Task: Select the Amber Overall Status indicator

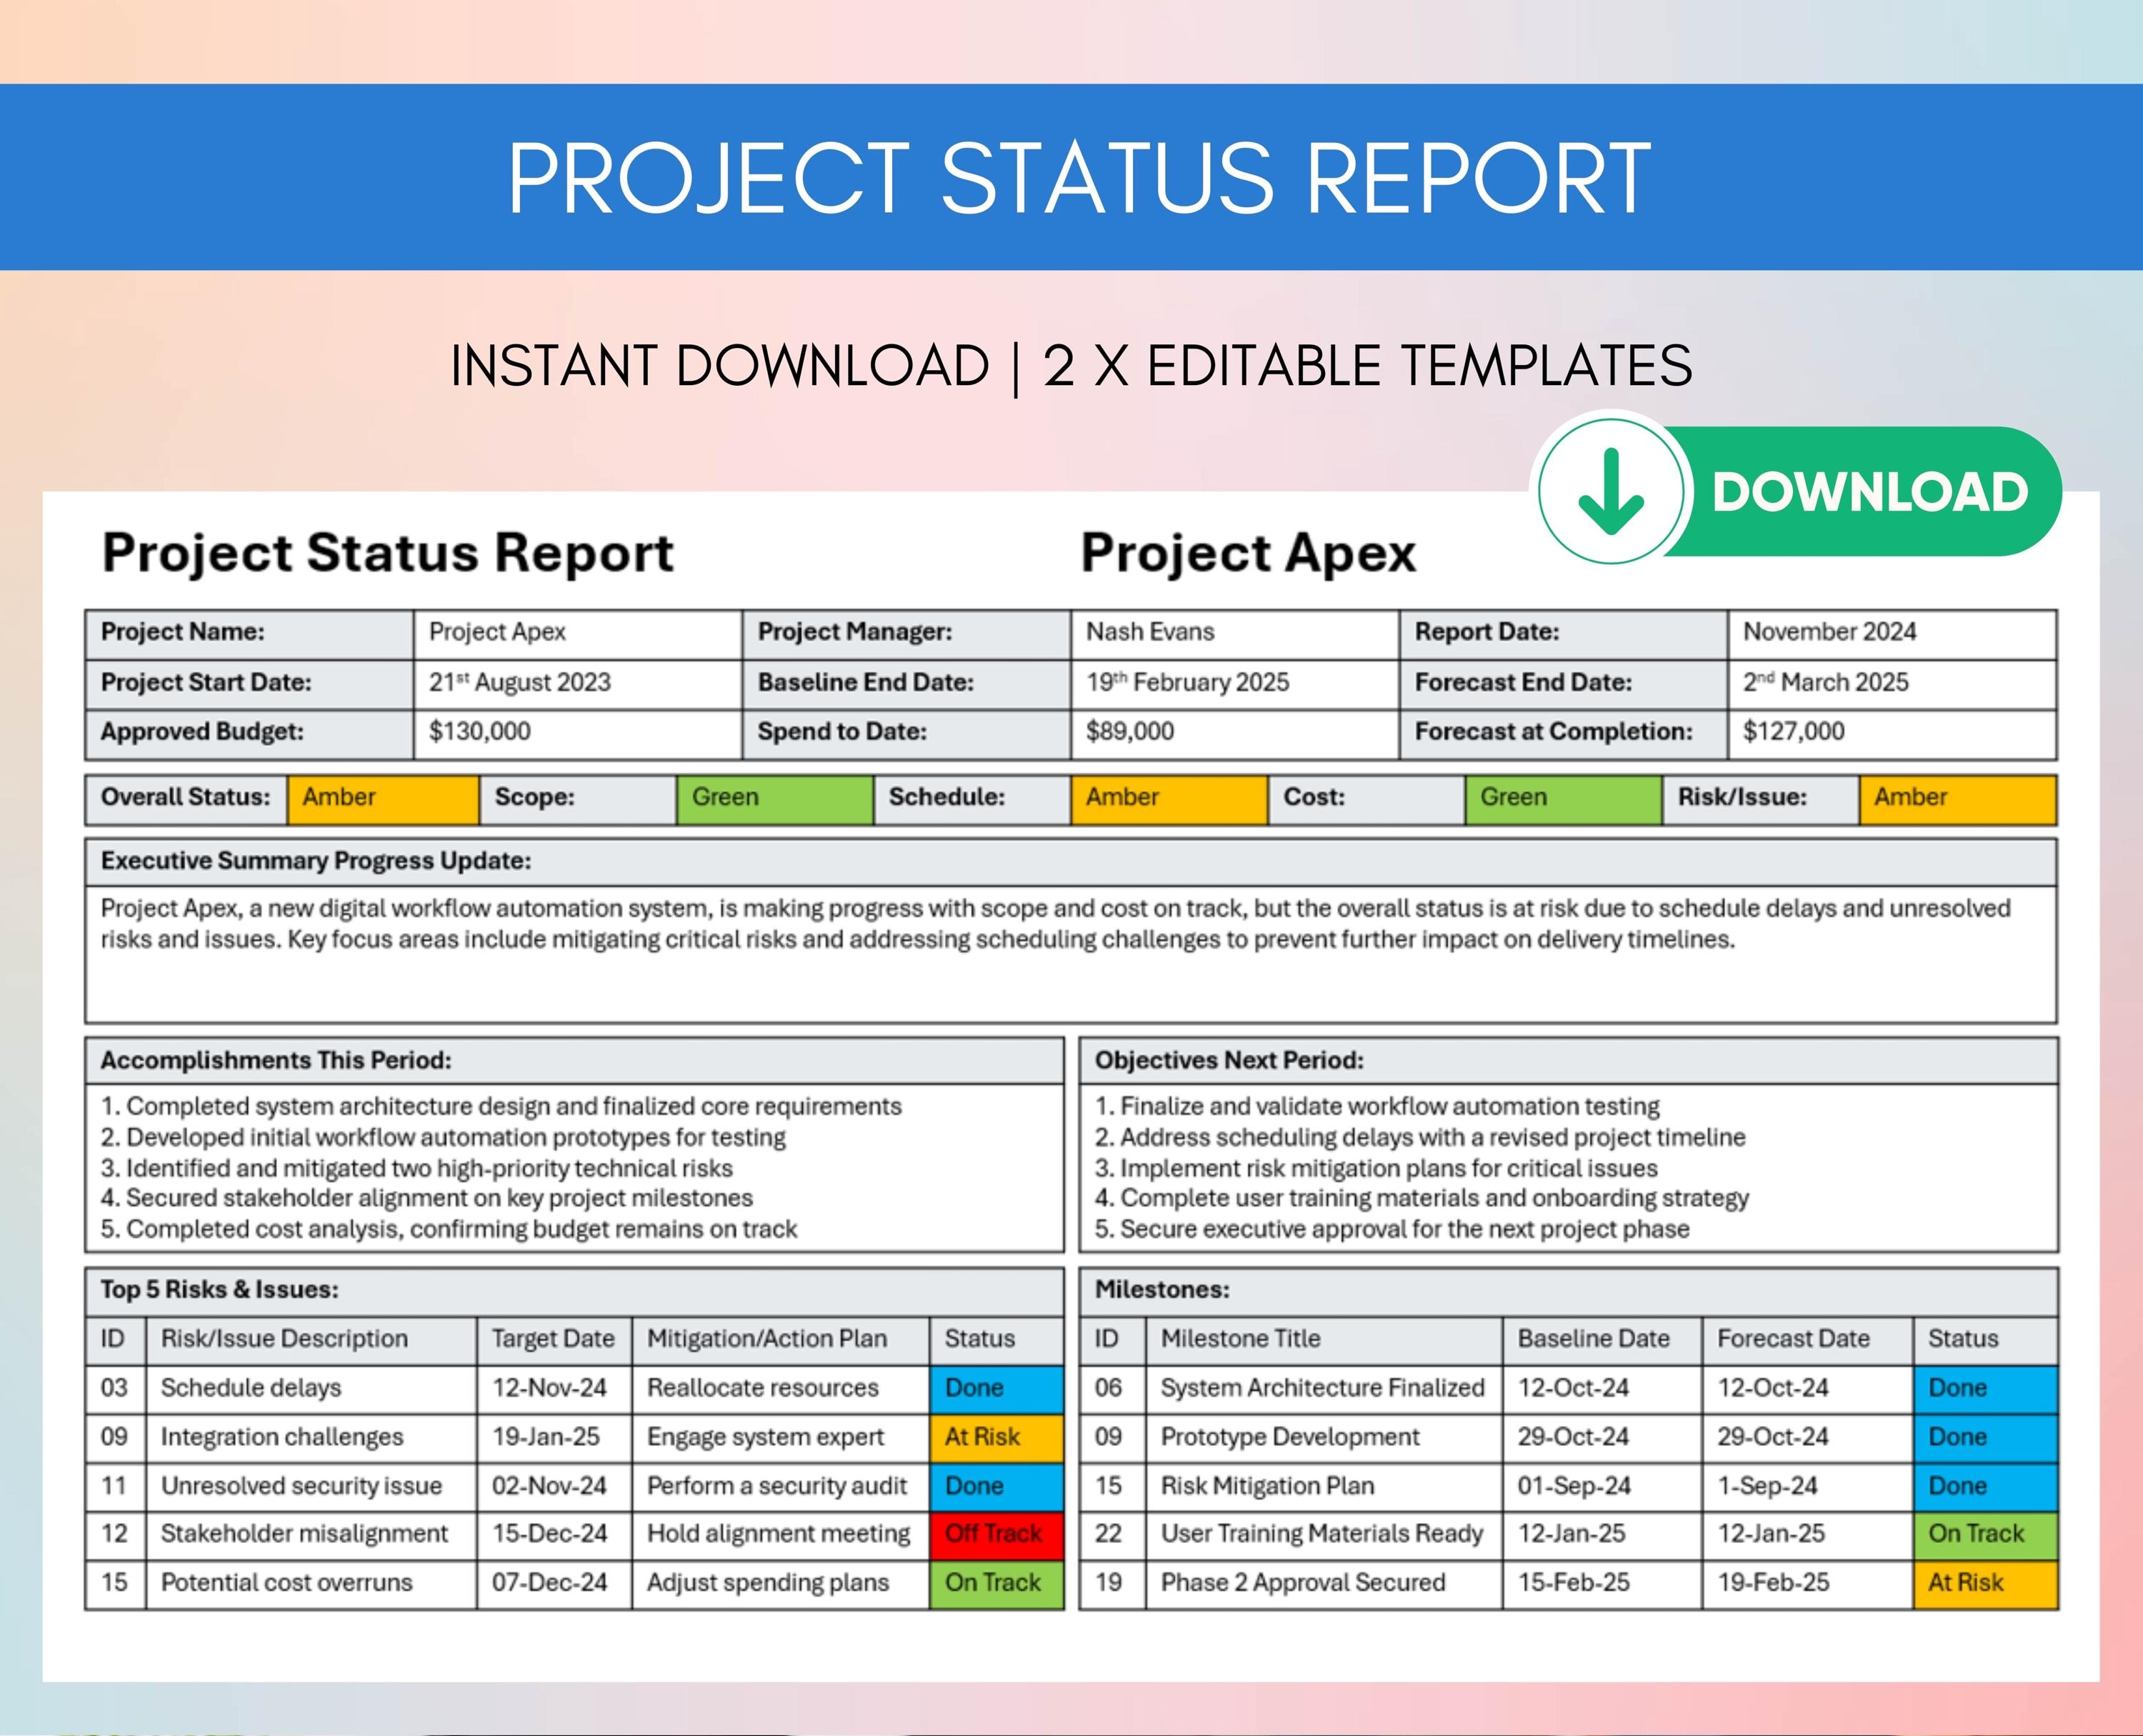Action: 383,797
